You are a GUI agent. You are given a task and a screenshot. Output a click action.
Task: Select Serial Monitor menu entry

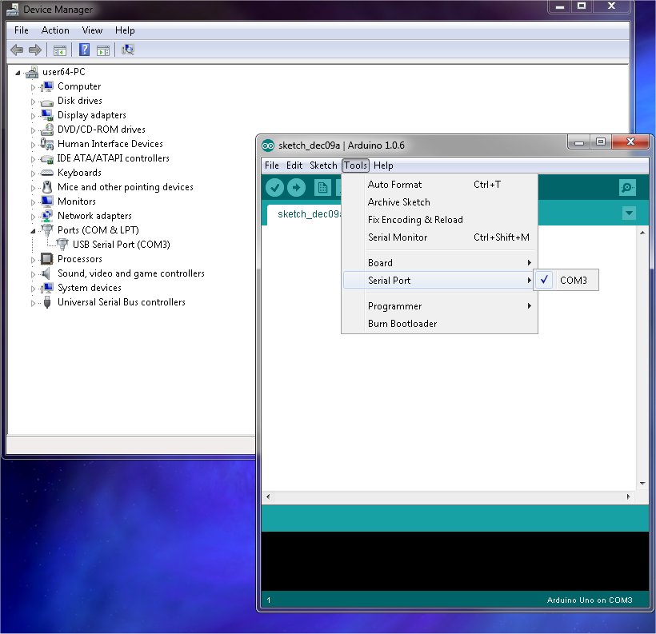[x=440, y=237]
